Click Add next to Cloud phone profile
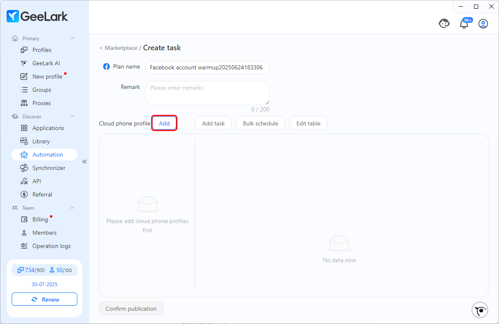The width and height of the screenshot is (499, 324). point(164,123)
